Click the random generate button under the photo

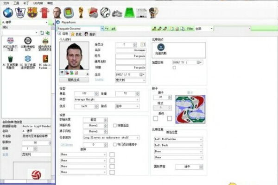point(74,79)
